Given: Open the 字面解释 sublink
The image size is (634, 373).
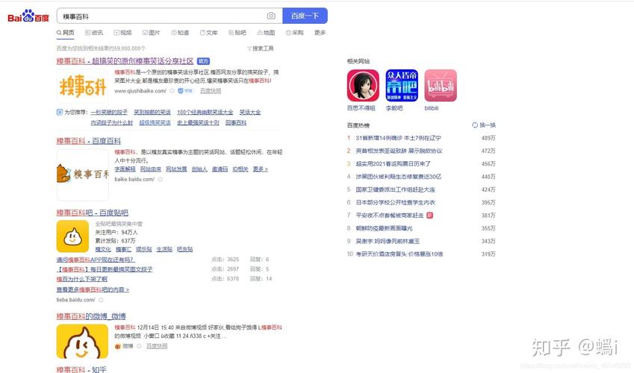Looking at the screenshot, I should tap(125, 169).
